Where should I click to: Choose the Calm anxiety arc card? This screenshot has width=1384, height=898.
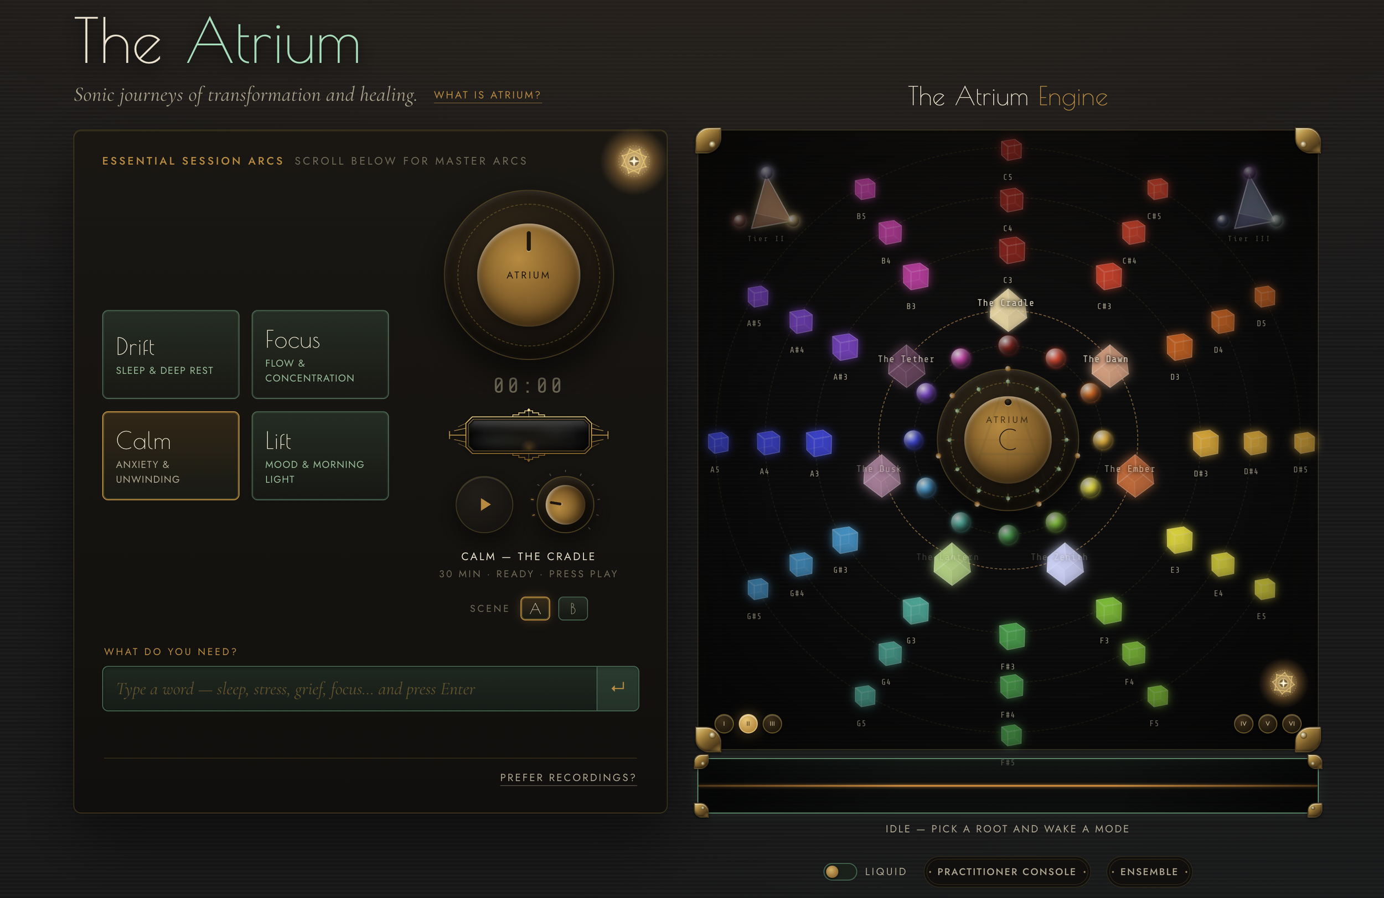coord(171,456)
